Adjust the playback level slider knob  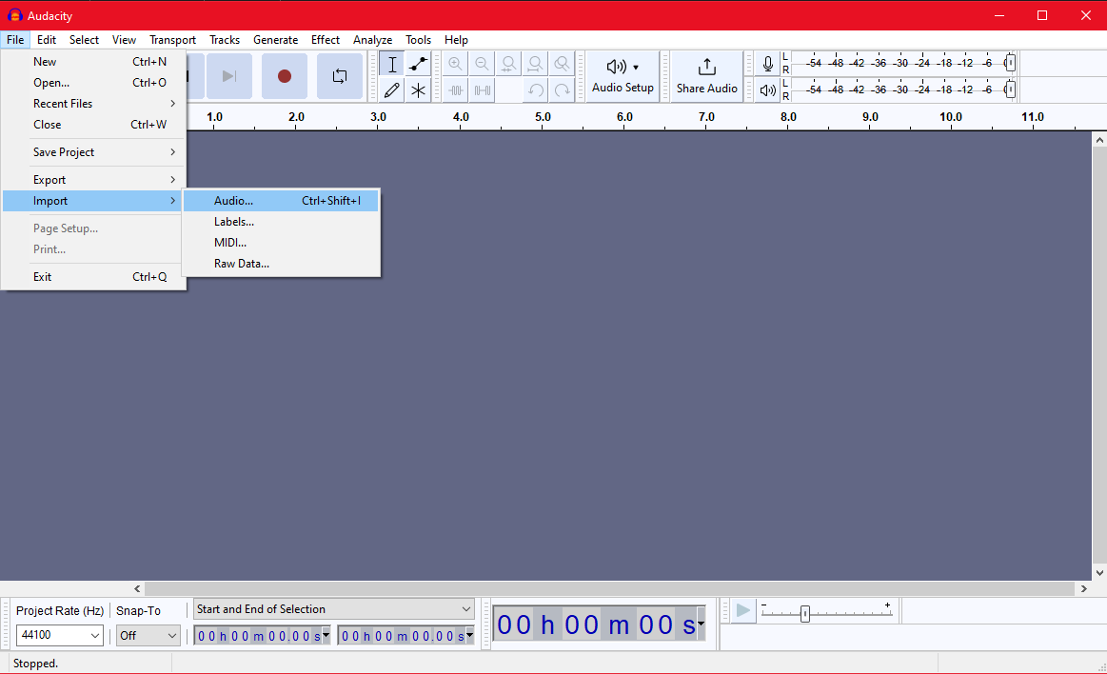1010,89
